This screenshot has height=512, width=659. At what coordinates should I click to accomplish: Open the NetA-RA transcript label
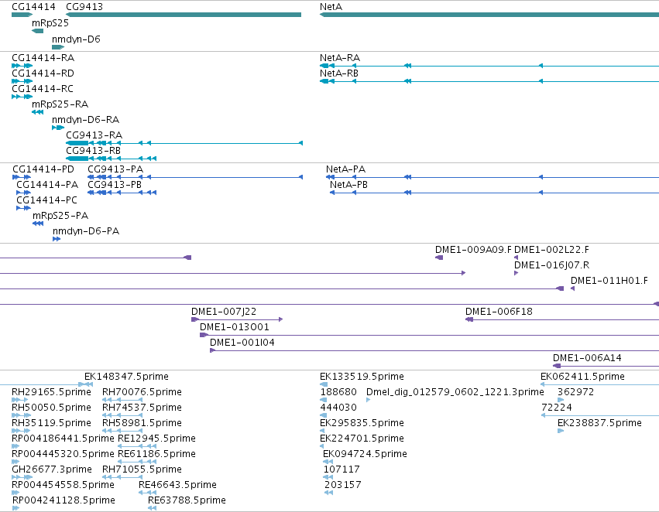pos(340,57)
